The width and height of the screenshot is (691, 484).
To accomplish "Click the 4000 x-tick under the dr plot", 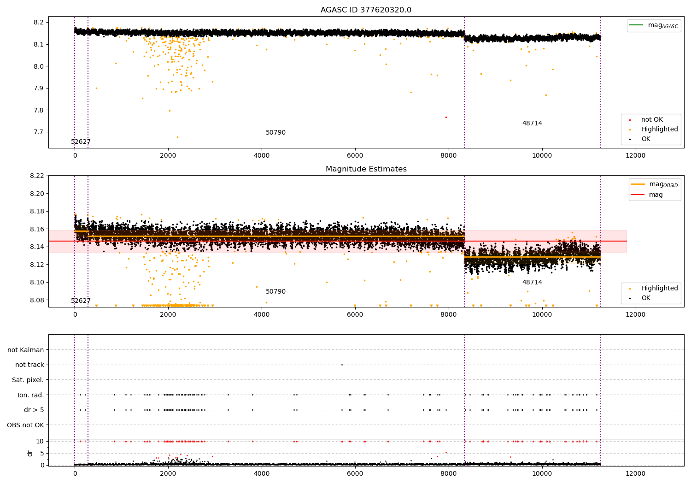I will [x=262, y=473].
